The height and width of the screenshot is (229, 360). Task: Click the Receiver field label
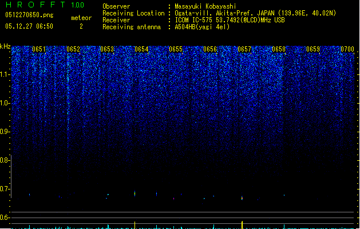click(x=116, y=20)
